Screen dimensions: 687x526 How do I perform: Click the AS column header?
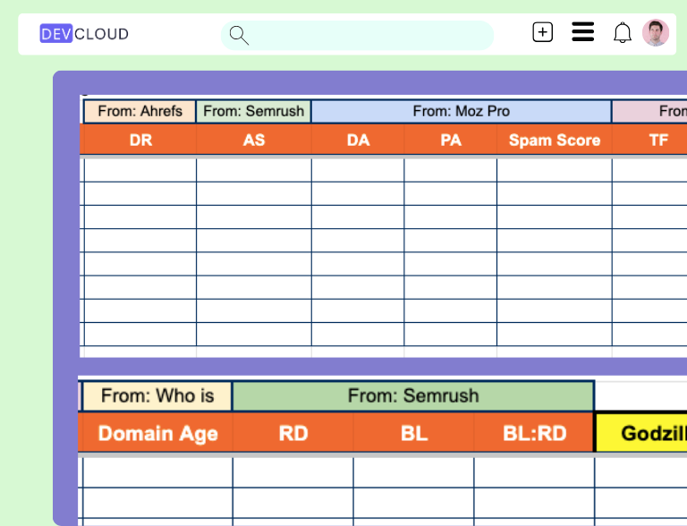coord(254,140)
